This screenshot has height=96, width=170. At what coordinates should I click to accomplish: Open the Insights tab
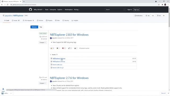[75, 21]
